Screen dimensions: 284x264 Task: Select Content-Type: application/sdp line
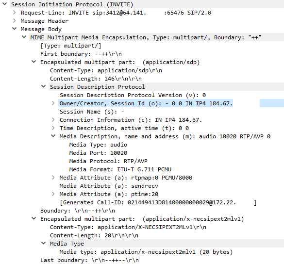106,70
